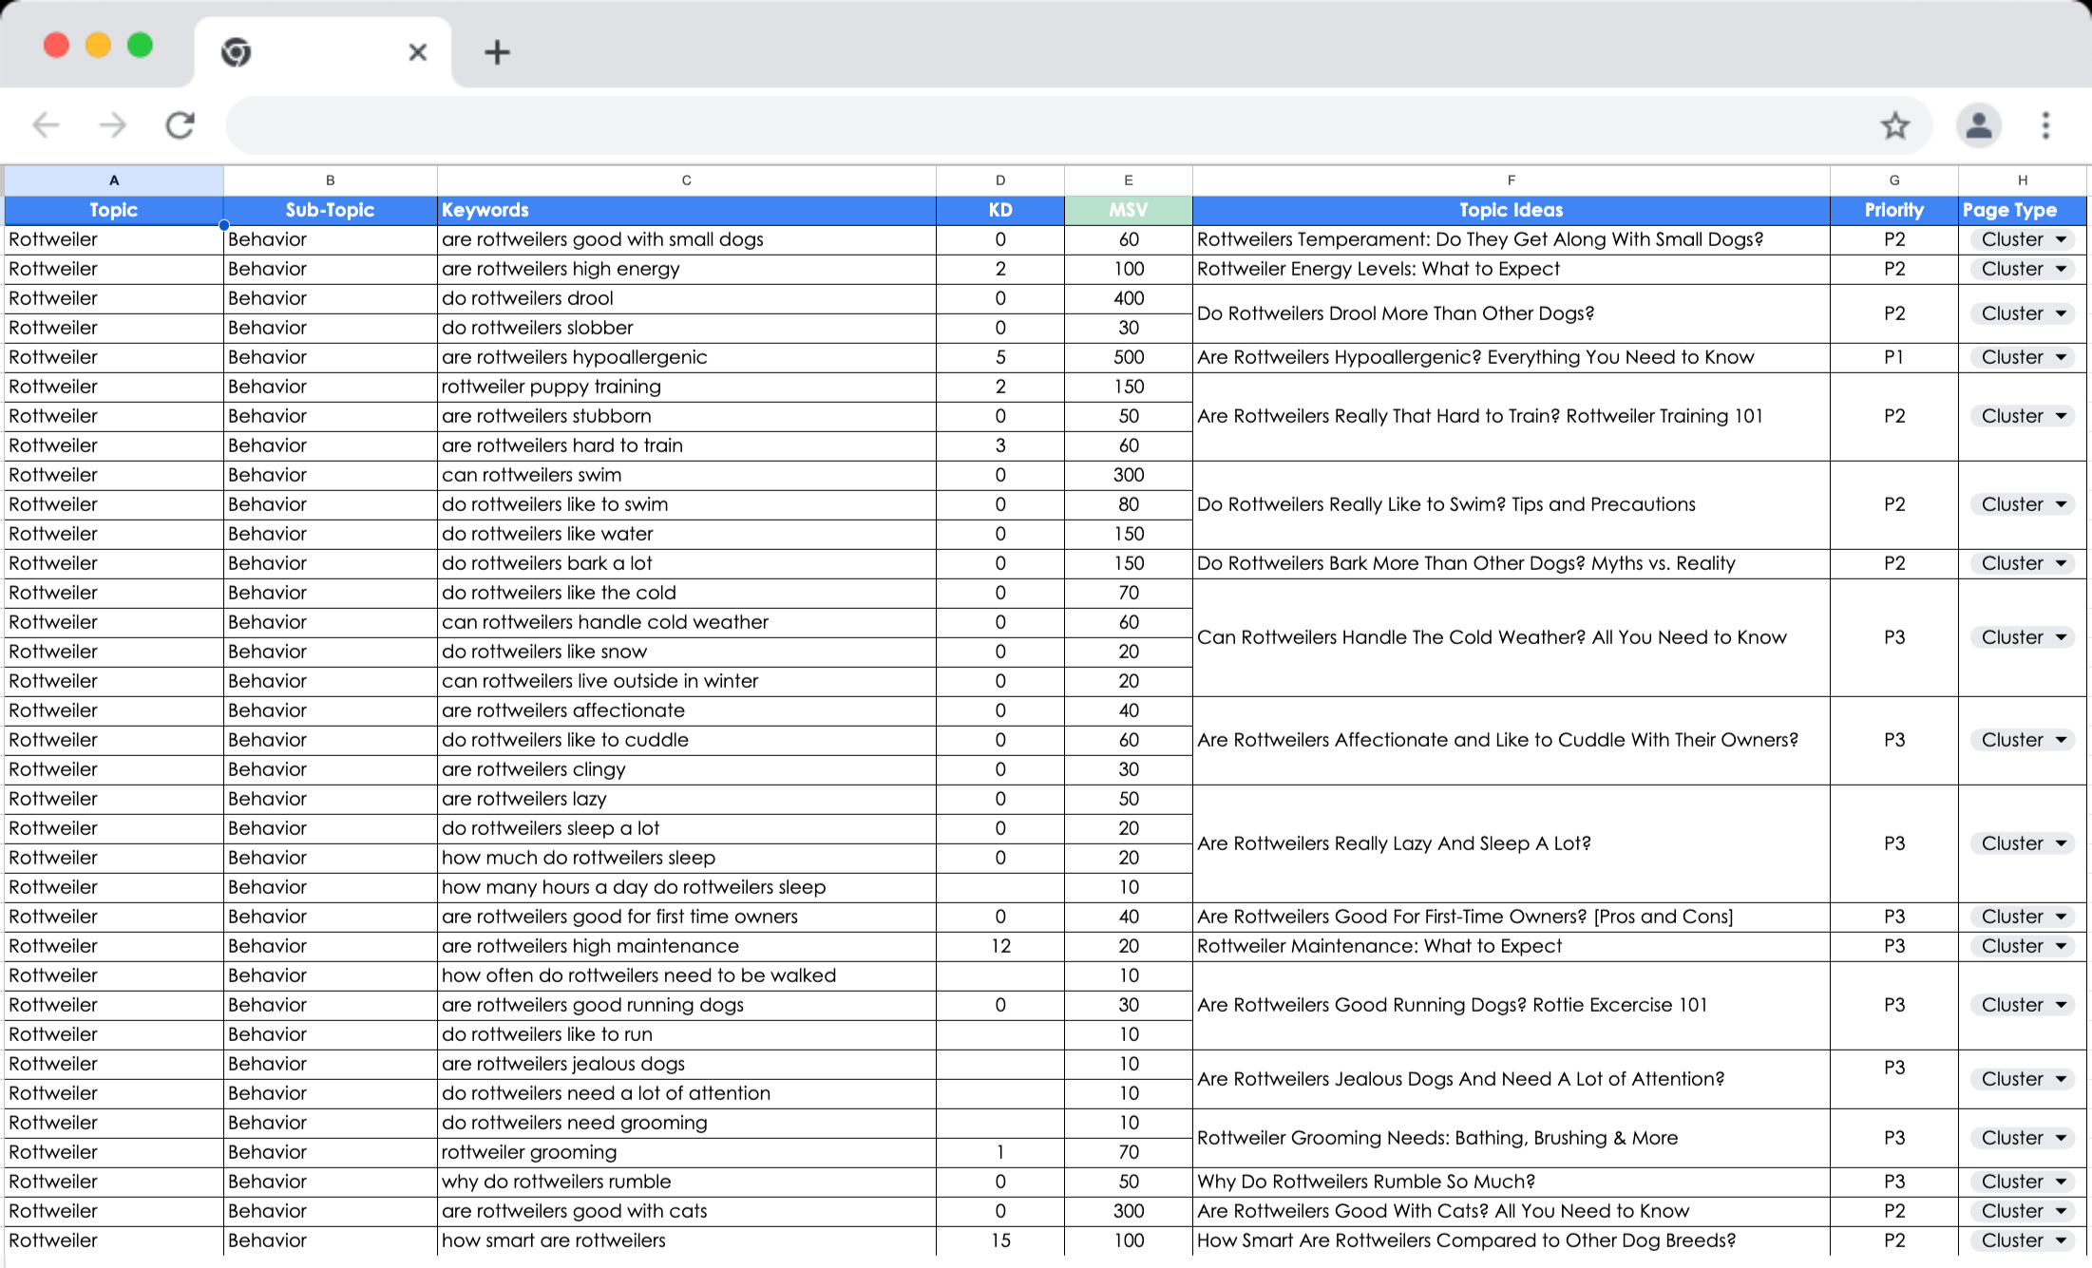Select keyword 'are rottweilers clingy'
Image resolution: width=2092 pixels, height=1268 pixels.
coord(687,770)
